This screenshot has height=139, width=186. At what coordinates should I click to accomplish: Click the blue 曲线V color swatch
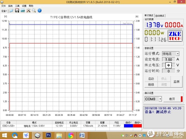pos(128,126)
